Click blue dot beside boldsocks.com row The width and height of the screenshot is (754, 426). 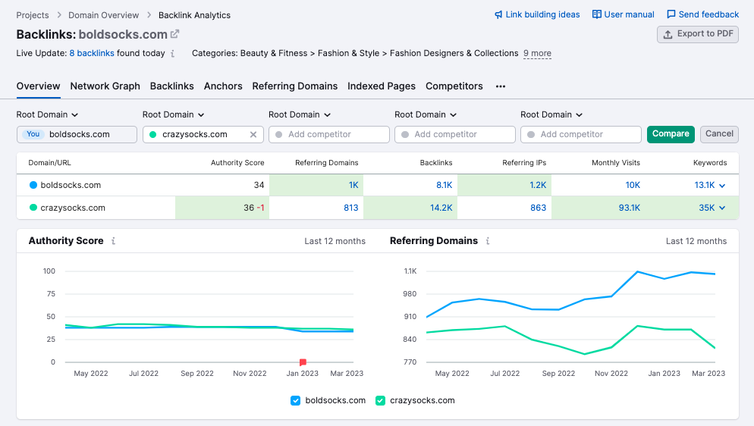tap(33, 185)
